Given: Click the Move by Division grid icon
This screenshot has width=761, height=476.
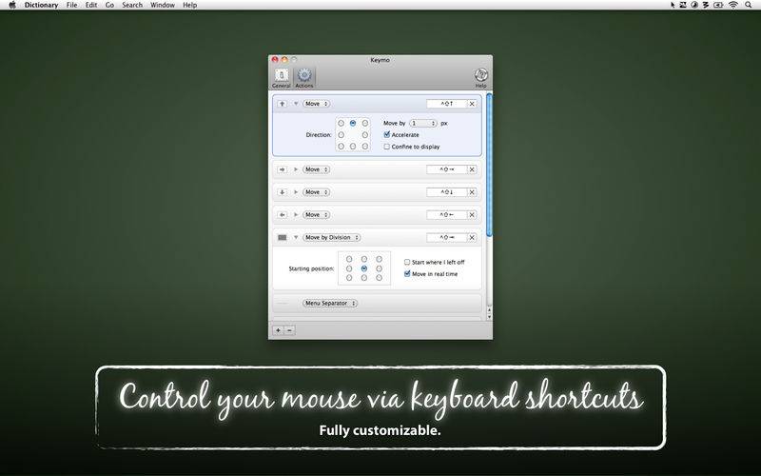Looking at the screenshot, I should point(283,237).
